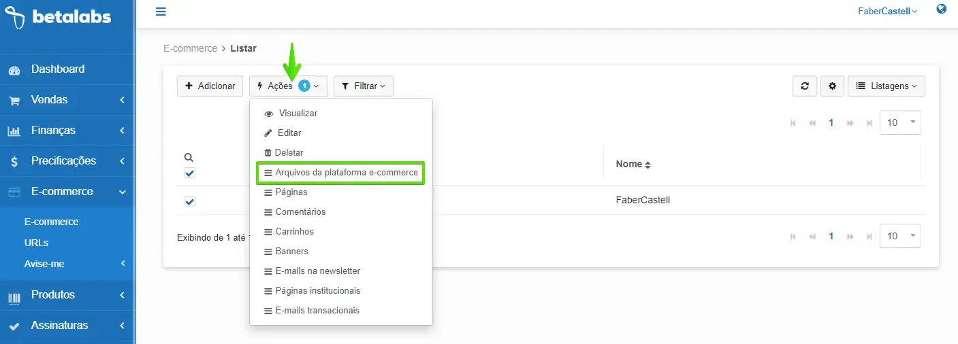Open bottom page-size dropdown showing 10
The width and height of the screenshot is (958, 344).
[900, 236]
